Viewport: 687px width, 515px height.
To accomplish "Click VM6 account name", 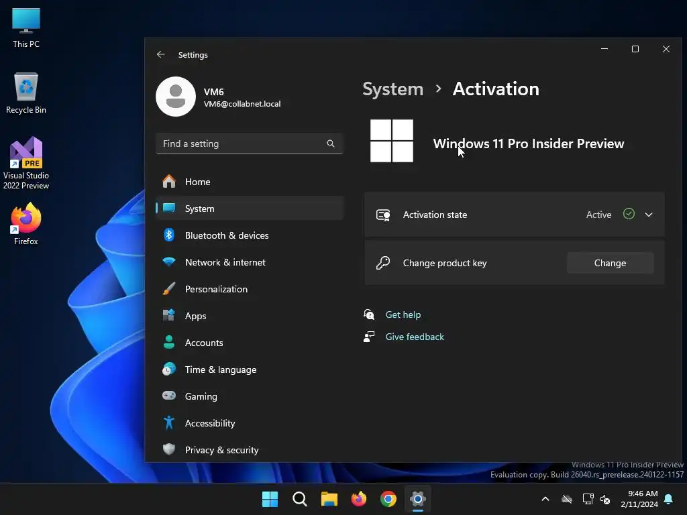I will click(214, 92).
